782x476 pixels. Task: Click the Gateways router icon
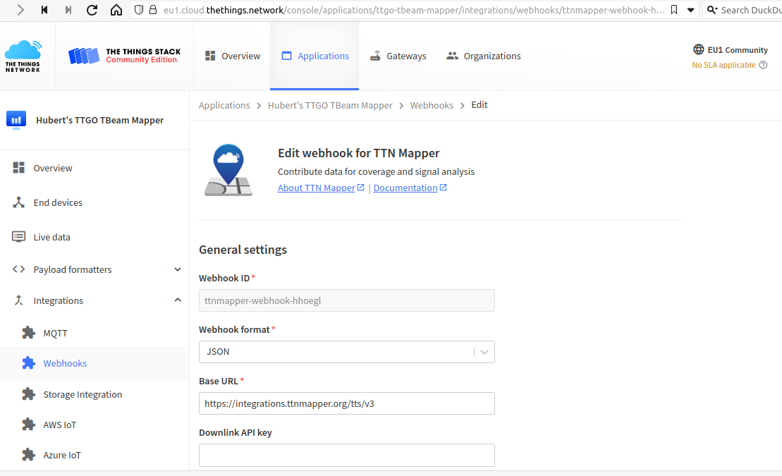[x=375, y=56]
